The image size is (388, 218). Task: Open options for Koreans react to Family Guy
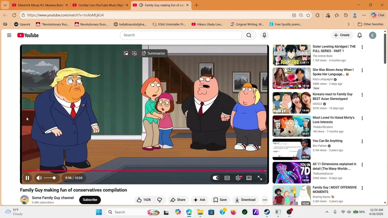pyautogui.click(x=362, y=95)
